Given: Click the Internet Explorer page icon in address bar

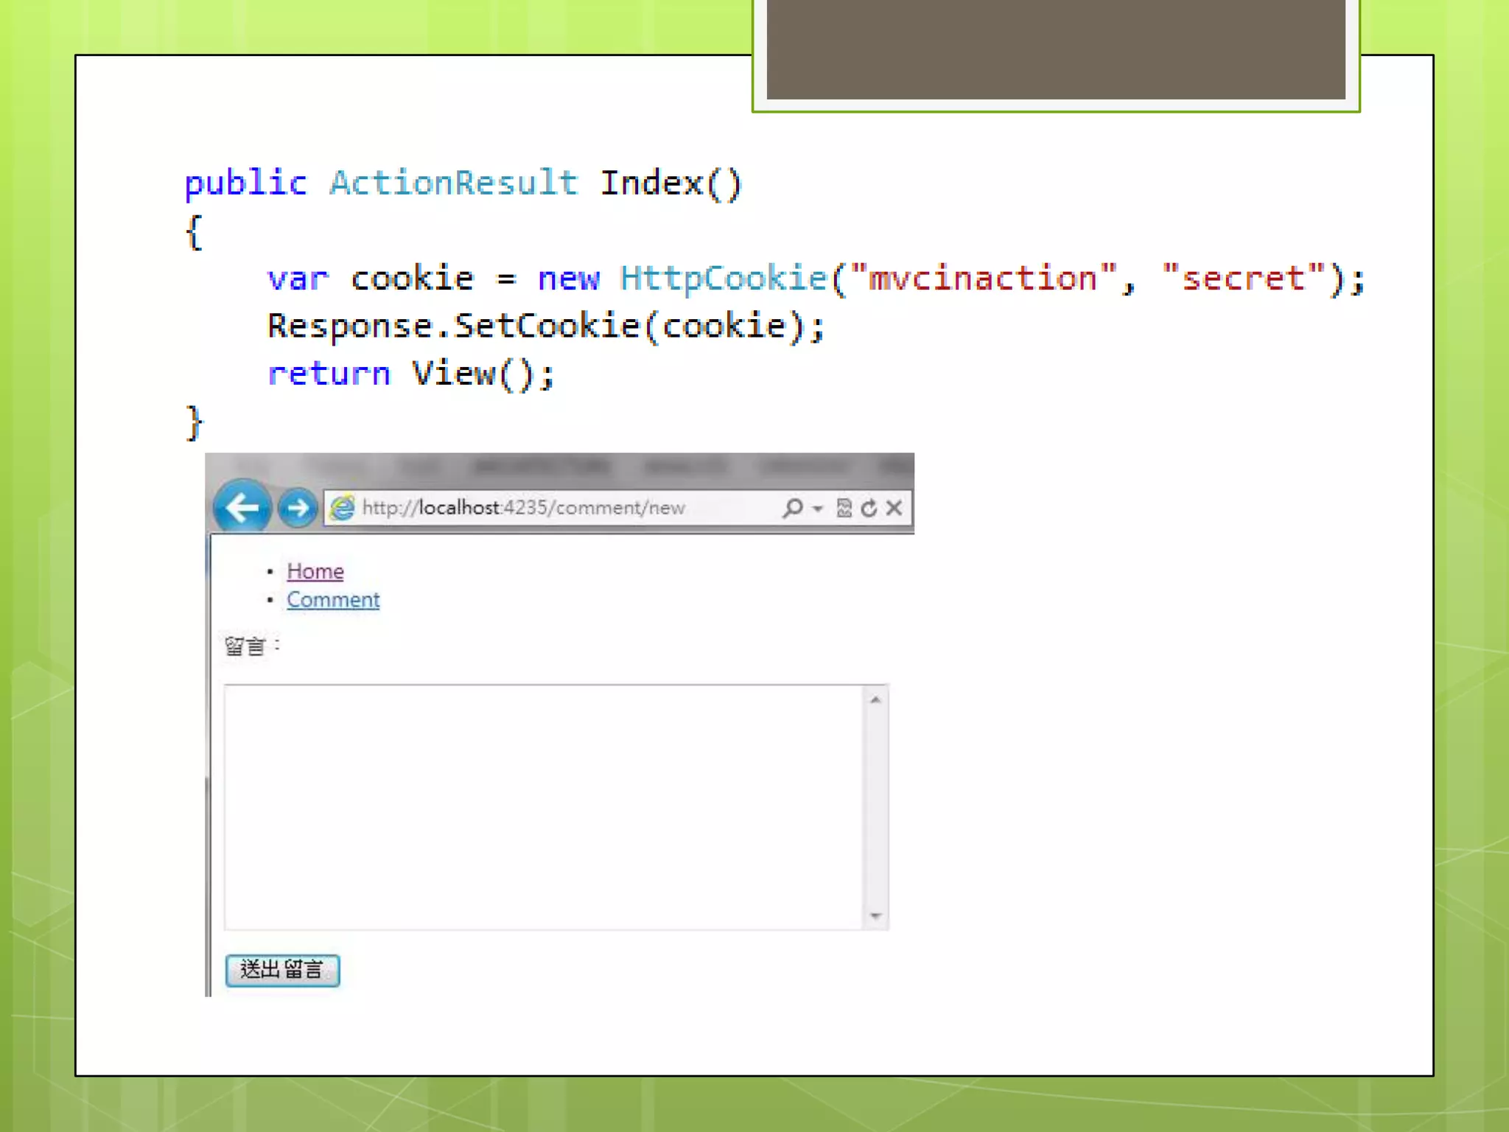Looking at the screenshot, I should [342, 508].
